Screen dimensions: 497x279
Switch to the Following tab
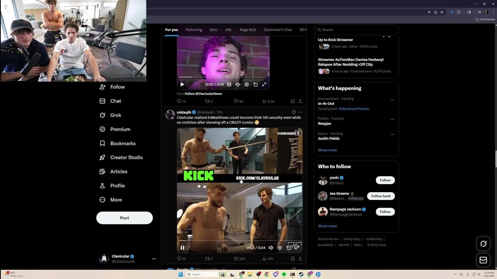tap(194, 30)
